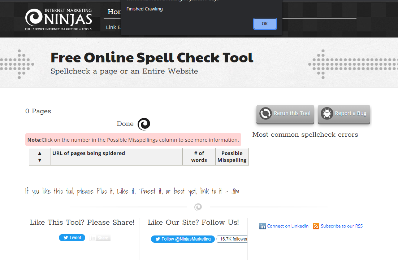Viewport: 398px width, 260px height.
Task: Open the Home menu item
Action: [113, 12]
